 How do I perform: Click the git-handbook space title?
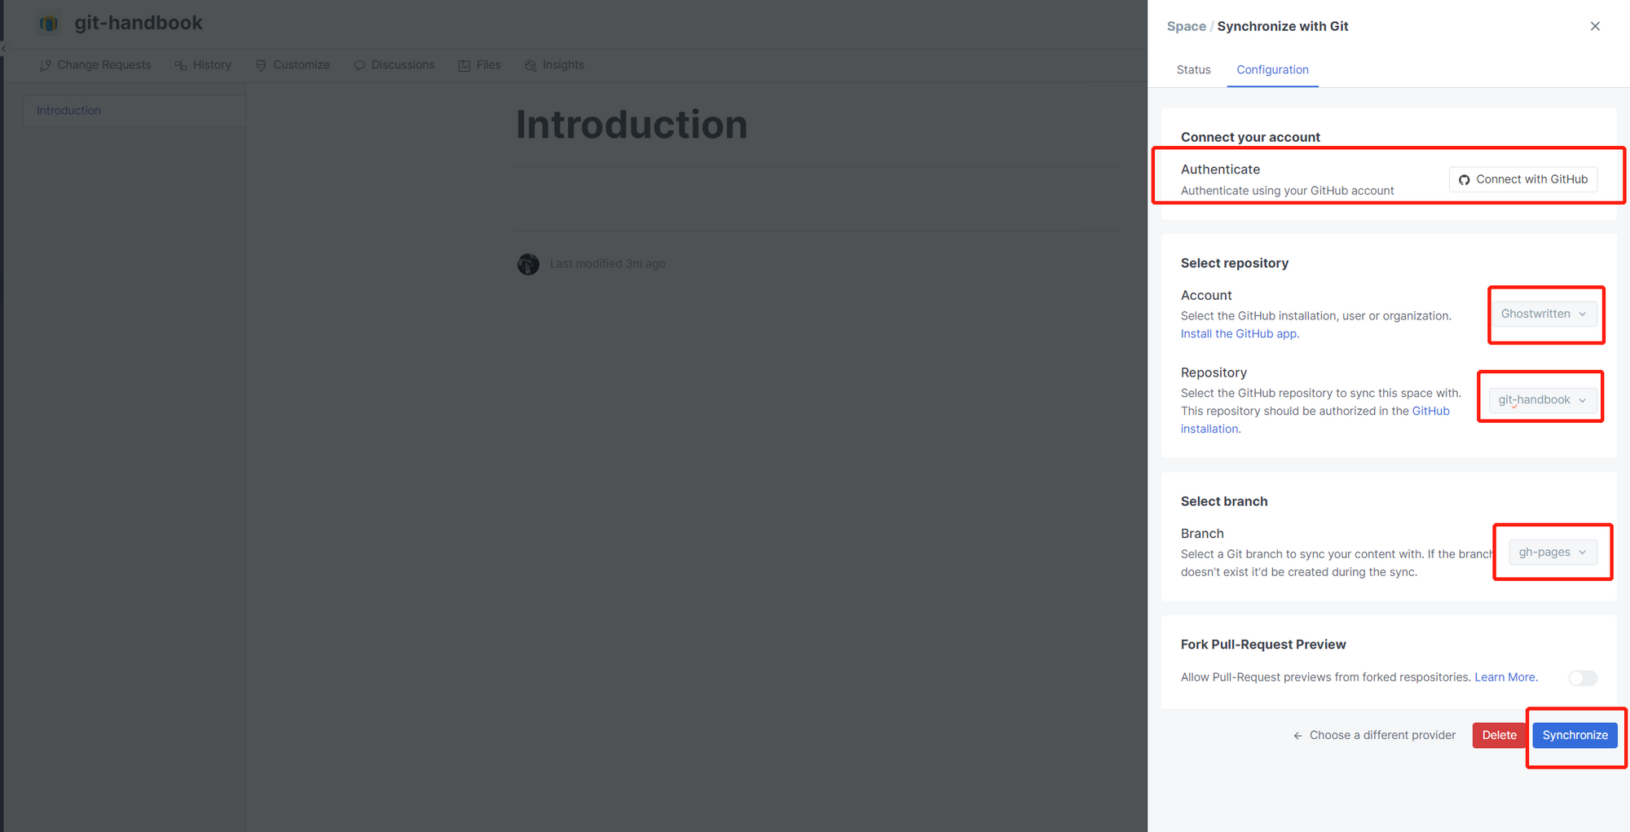tap(139, 23)
